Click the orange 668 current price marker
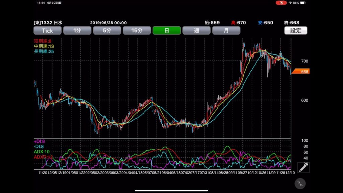 point(301,71)
